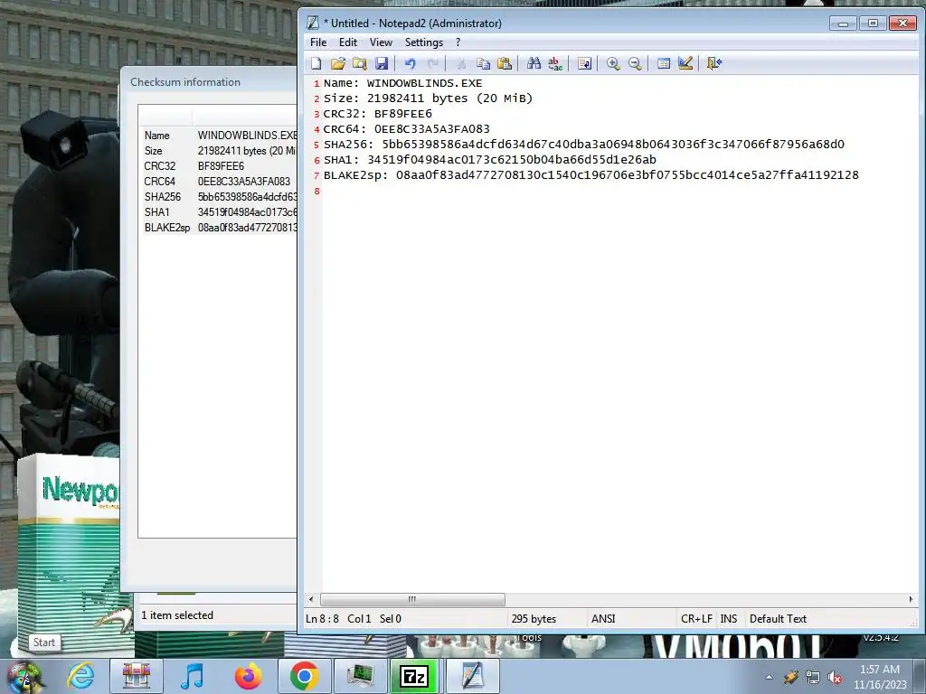Show hidden tray icons arrow

point(769,677)
